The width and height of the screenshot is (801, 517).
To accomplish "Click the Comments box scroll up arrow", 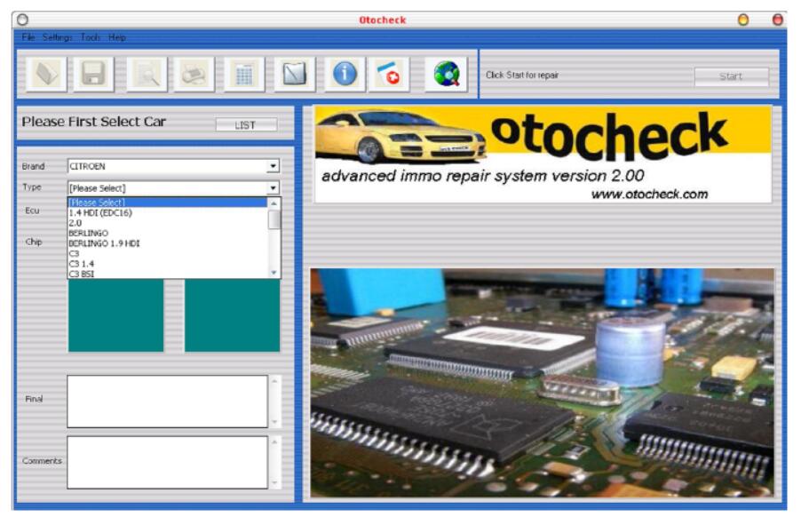I will coord(274,441).
